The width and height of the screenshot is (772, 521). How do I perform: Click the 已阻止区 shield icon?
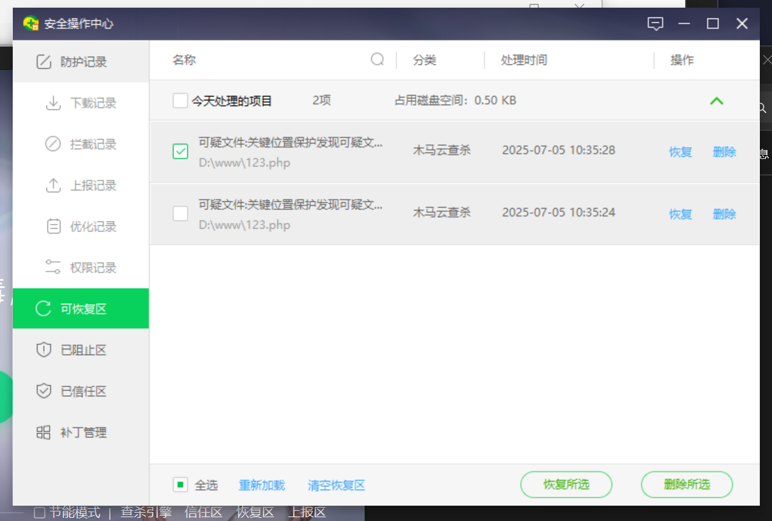tap(43, 350)
